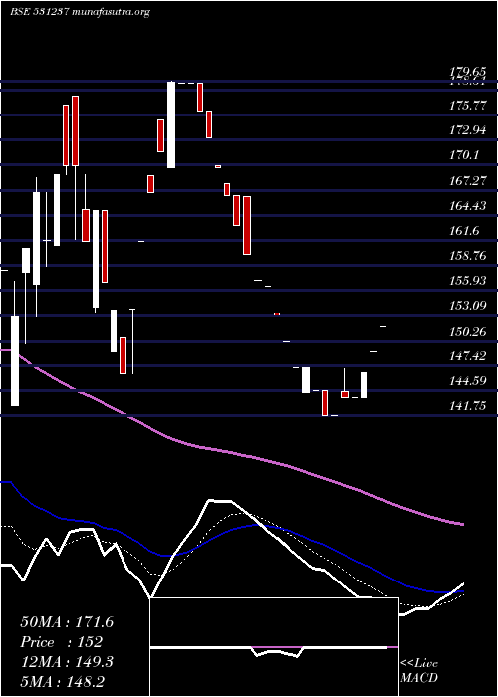Click the 153.09 price axis label
The image size is (498, 697).
point(468,306)
